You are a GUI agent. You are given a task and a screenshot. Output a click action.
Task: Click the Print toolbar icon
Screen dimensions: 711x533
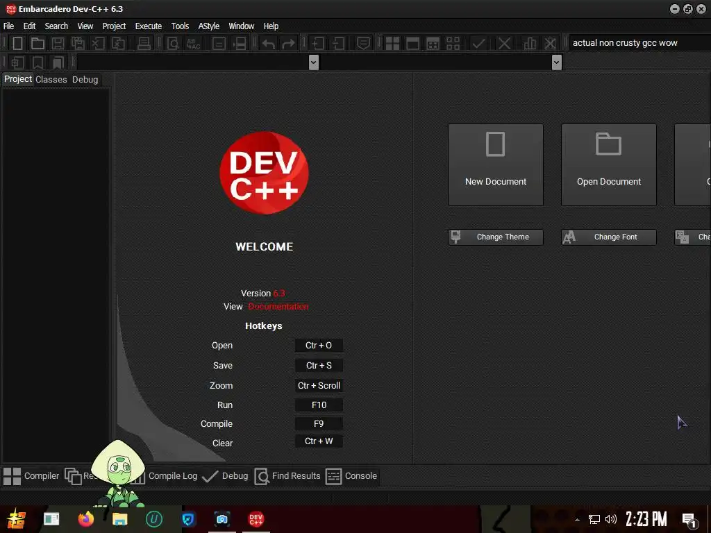[144, 44]
